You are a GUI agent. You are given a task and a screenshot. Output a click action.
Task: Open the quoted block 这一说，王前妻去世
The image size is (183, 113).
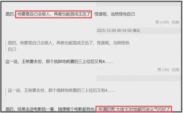pos(61,90)
